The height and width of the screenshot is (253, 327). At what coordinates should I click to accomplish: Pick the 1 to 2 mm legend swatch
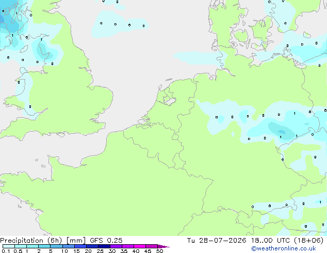[x=32, y=246]
